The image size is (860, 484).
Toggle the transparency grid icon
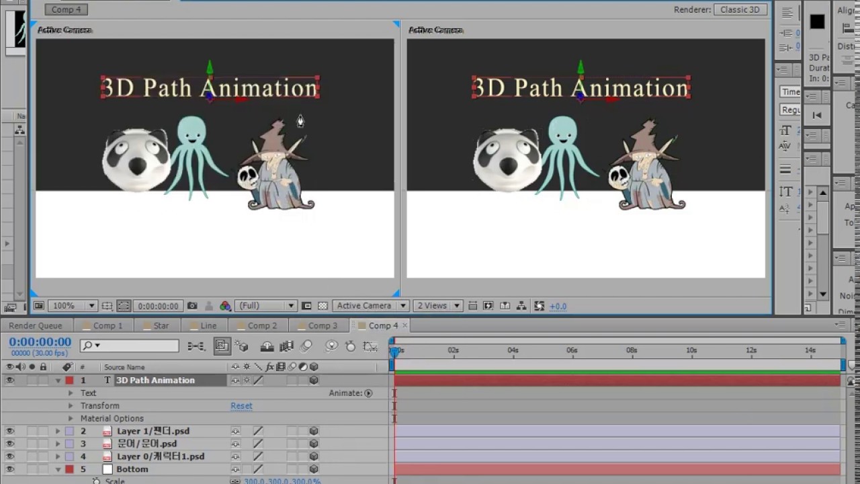point(322,306)
